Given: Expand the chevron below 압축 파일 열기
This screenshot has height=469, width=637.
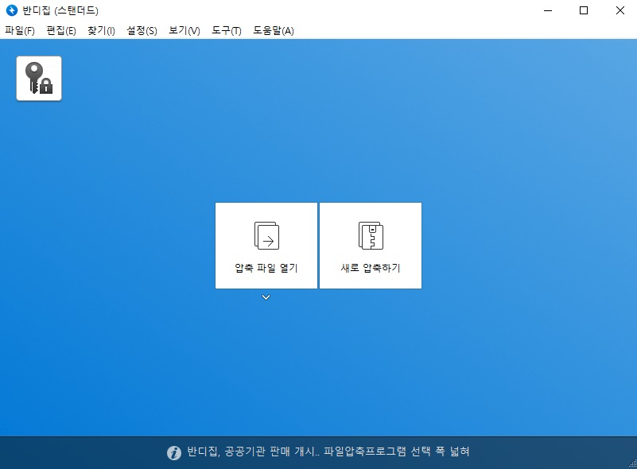Looking at the screenshot, I should pyautogui.click(x=266, y=297).
